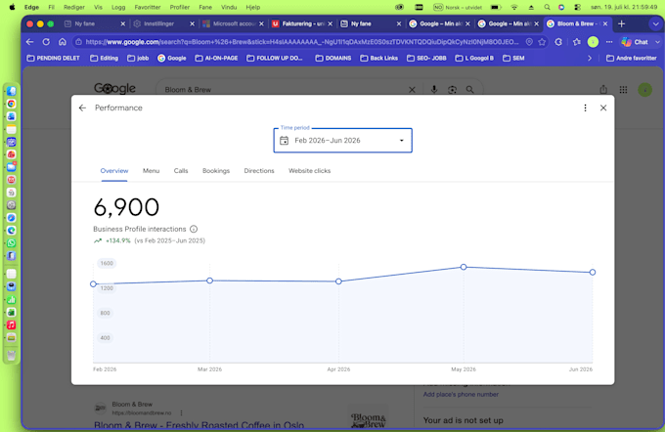Open the Bloom & Brew search result link
Screen dimensions: 665x432
pyautogui.click(x=199, y=425)
